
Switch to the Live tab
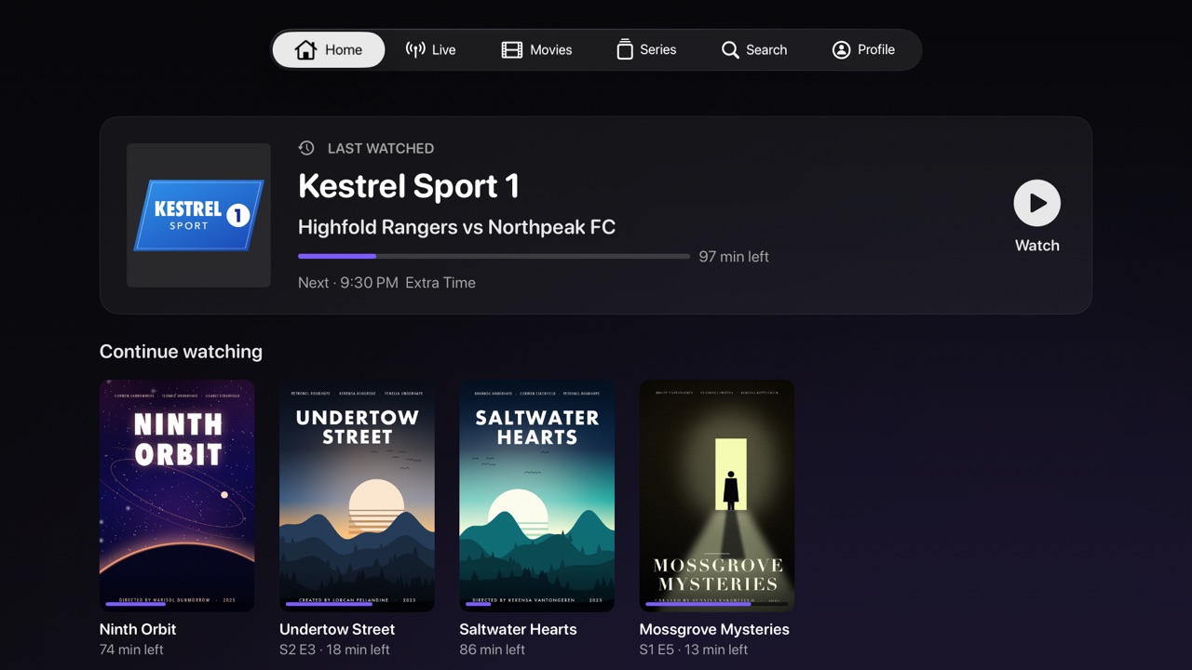430,49
